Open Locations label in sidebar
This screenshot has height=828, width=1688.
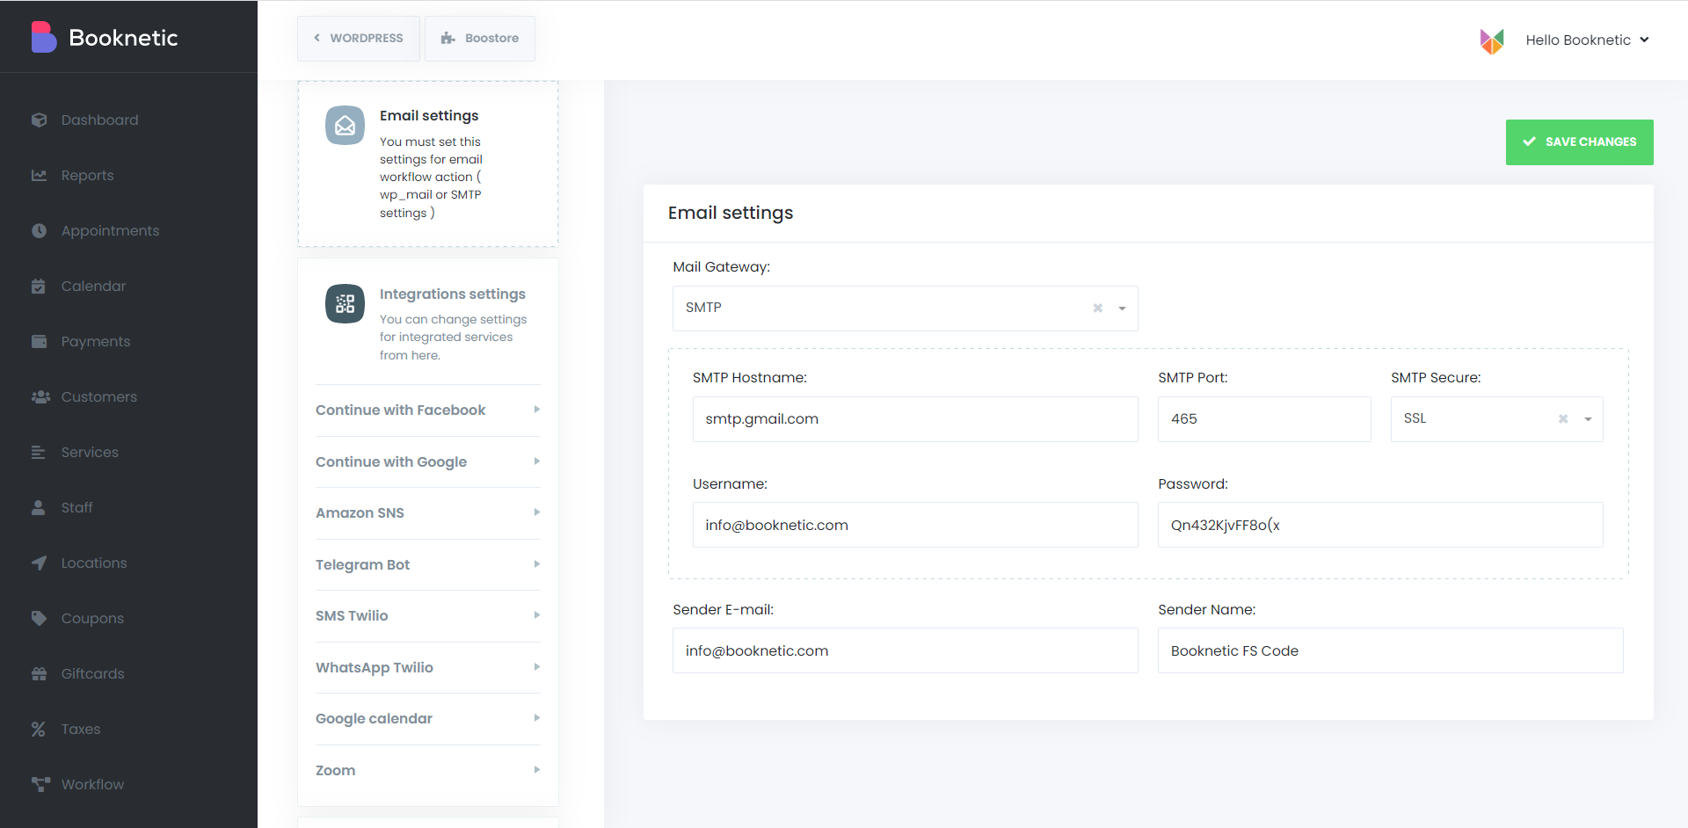tap(94, 563)
